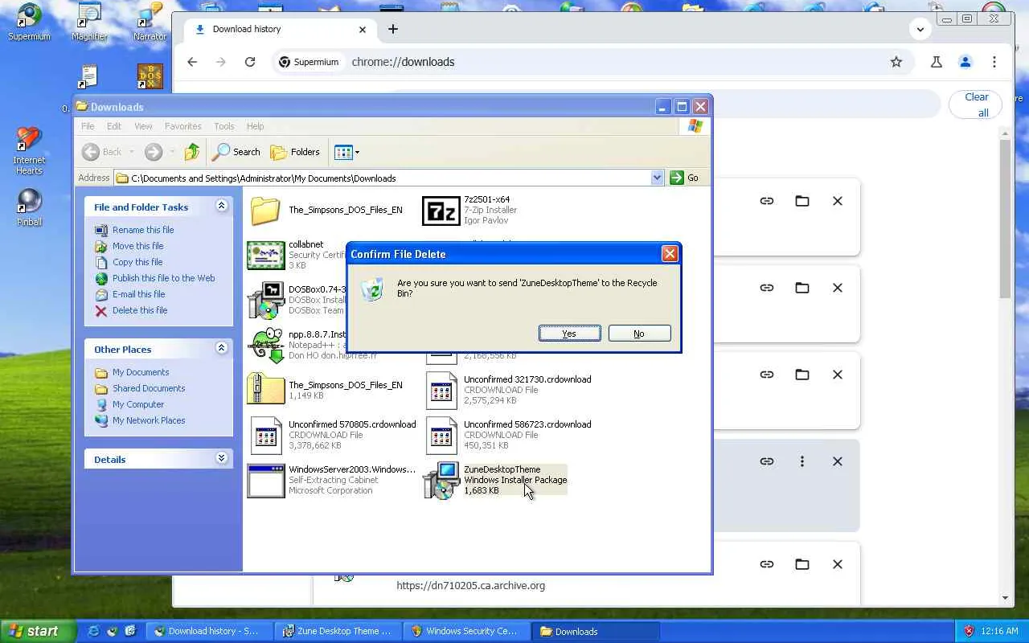This screenshot has width=1029, height=643.
Task: Open My Computer from Other Places
Action: click(138, 404)
